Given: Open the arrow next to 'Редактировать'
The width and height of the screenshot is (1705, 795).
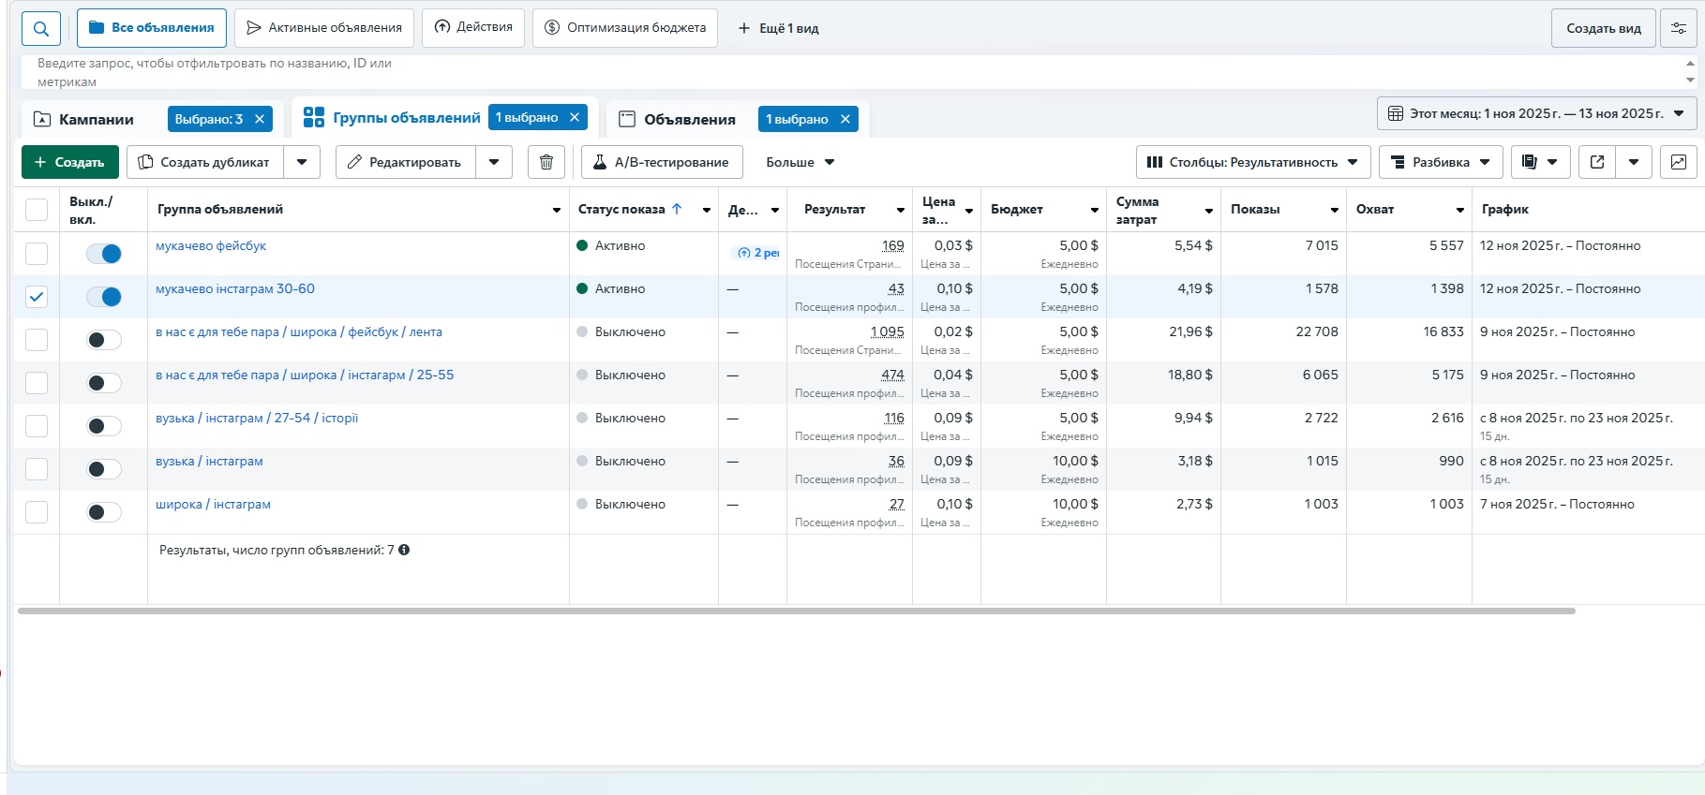Looking at the screenshot, I should coord(494,162).
